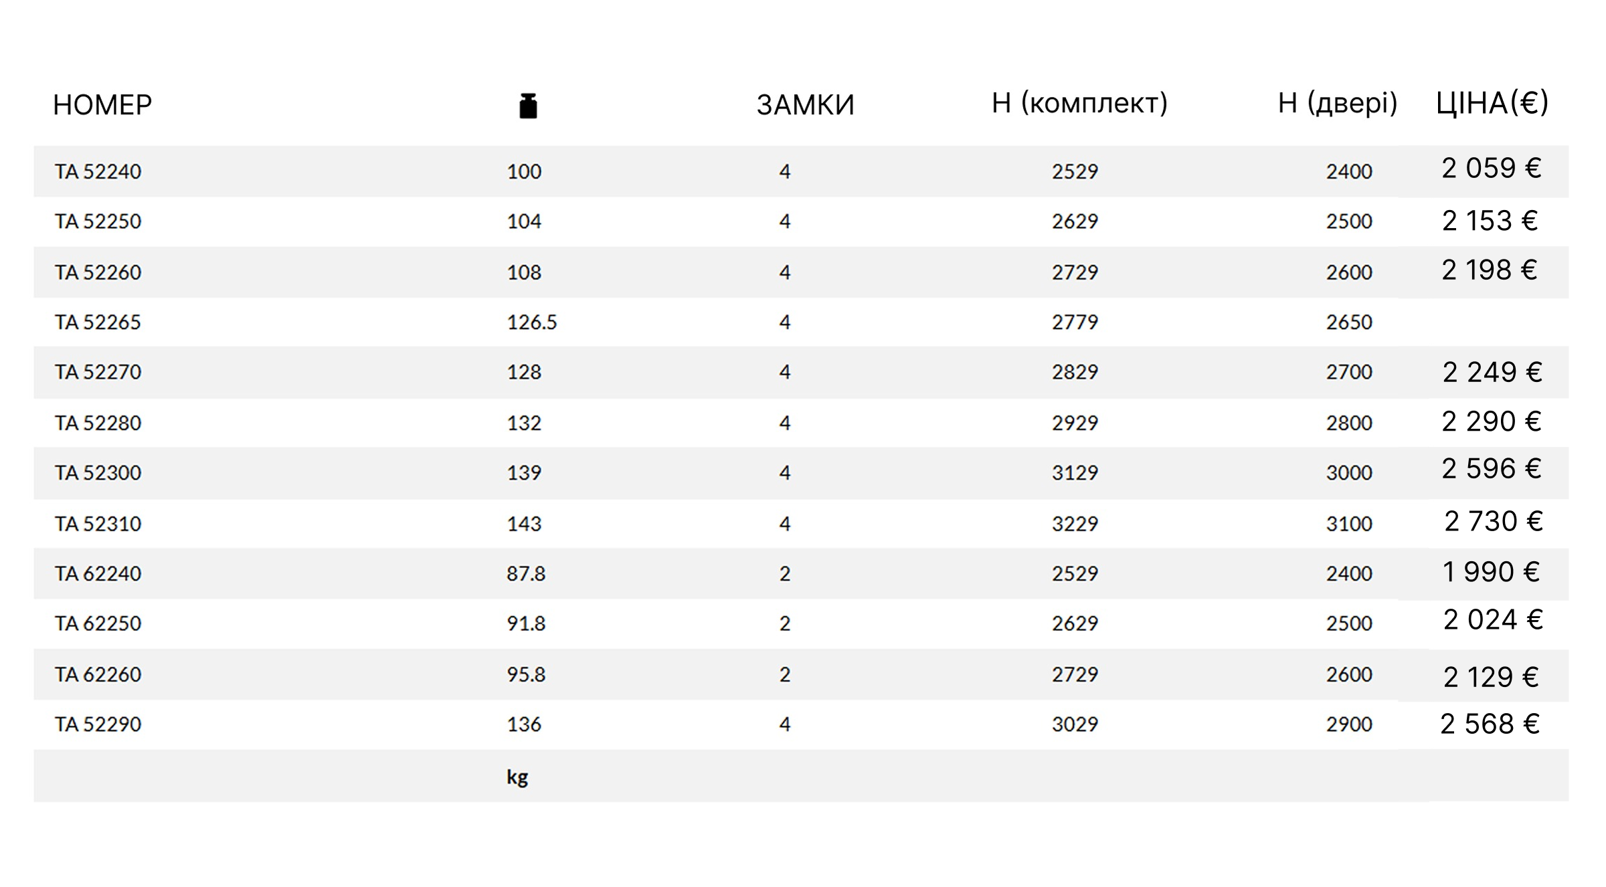Click the H (двері) column header
This screenshot has width=1606, height=887.
pyautogui.click(x=1337, y=103)
